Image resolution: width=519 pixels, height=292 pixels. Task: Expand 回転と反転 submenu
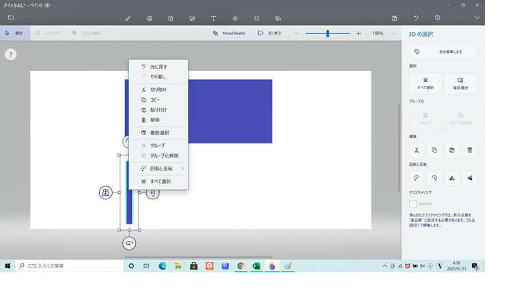point(158,169)
